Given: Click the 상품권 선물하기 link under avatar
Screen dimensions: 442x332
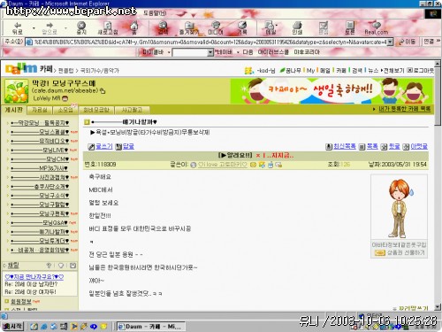Looking at the screenshot, I should coord(406,252).
